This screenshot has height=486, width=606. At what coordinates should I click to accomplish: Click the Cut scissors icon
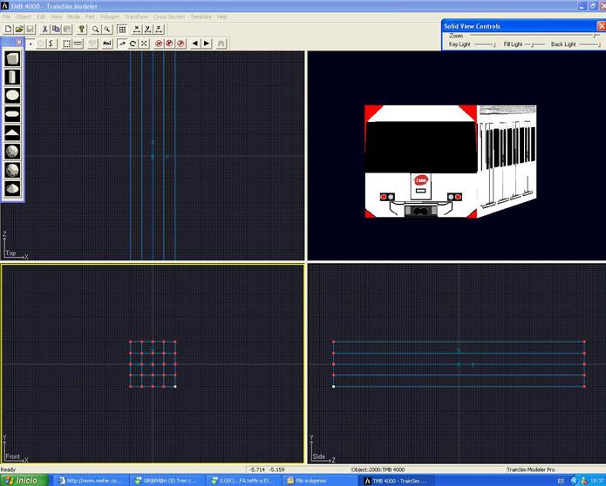click(44, 30)
